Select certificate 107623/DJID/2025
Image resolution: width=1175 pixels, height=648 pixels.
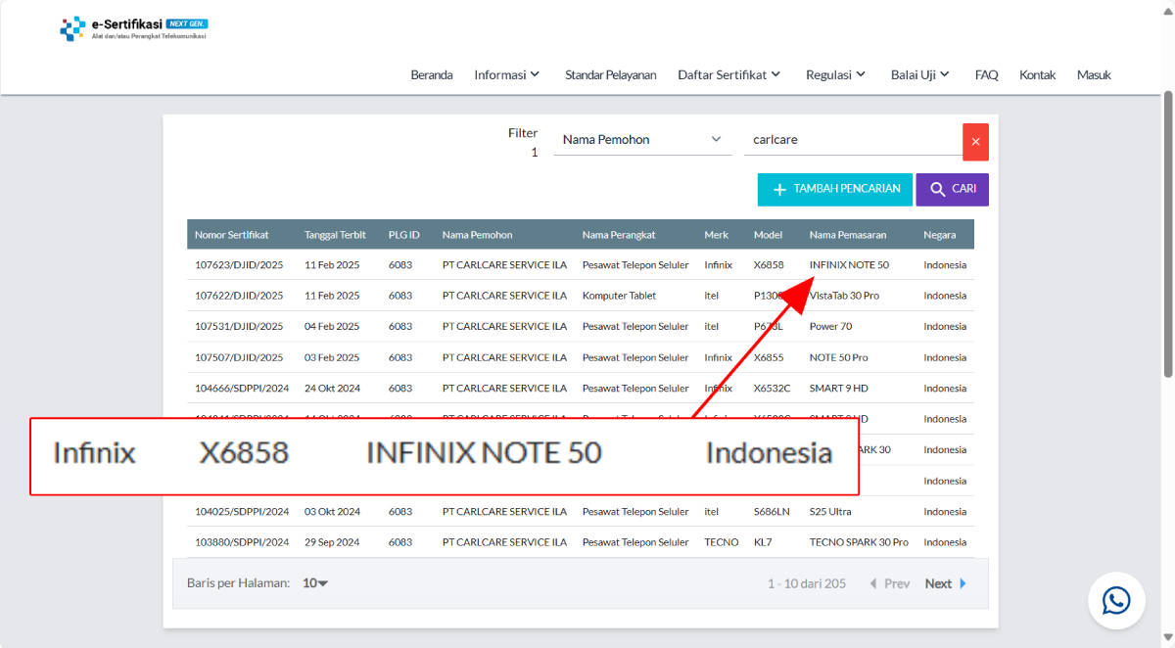[x=239, y=265]
